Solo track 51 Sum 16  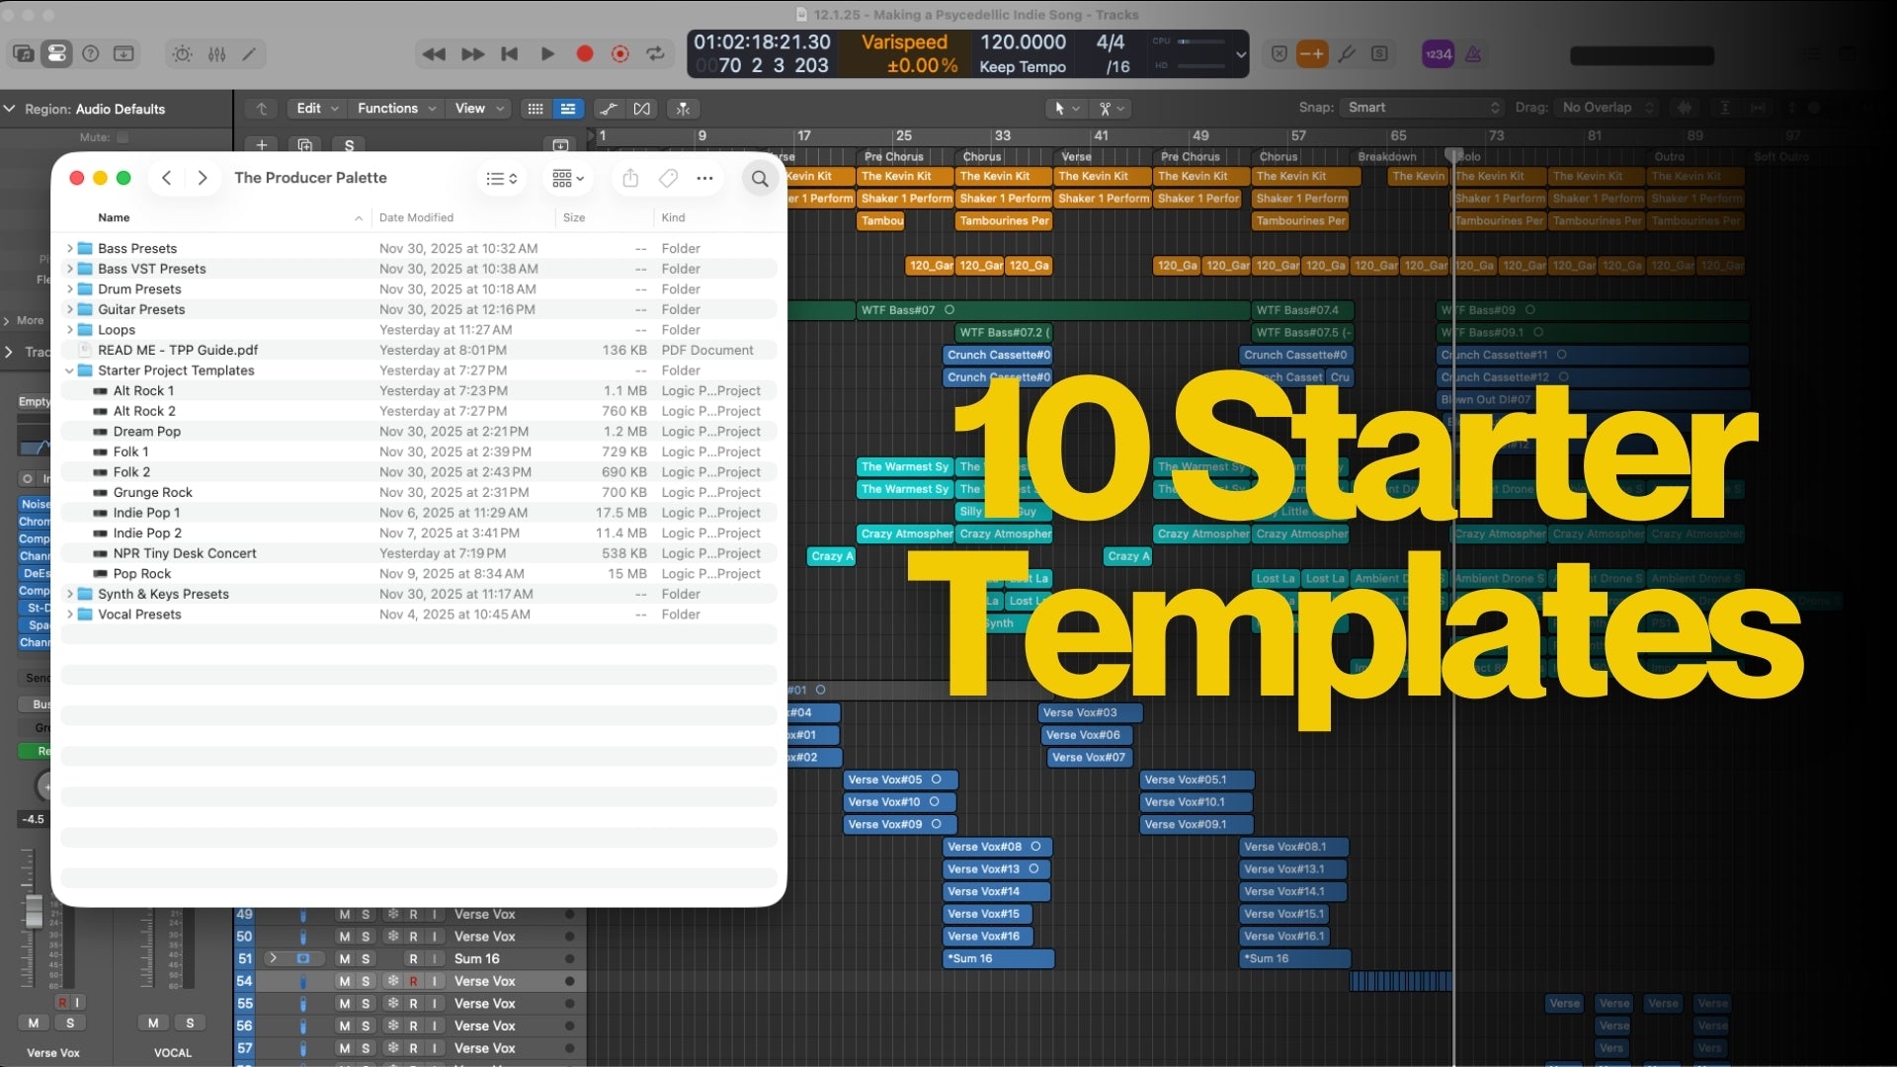pyautogui.click(x=366, y=958)
